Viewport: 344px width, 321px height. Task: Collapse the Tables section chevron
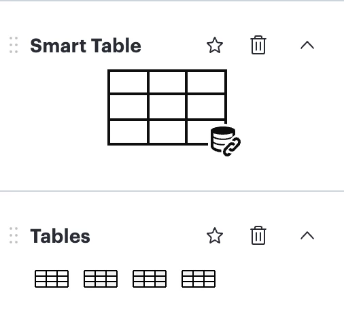click(307, 235)
